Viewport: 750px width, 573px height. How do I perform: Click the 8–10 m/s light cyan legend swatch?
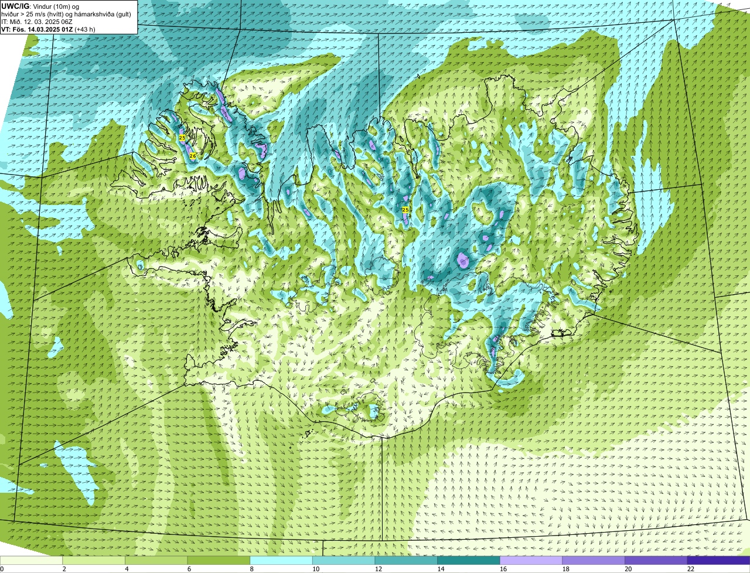(x=281, y=560)
